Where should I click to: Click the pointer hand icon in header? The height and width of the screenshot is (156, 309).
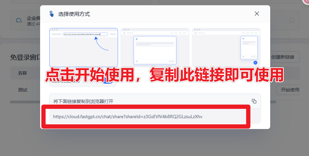51,14
